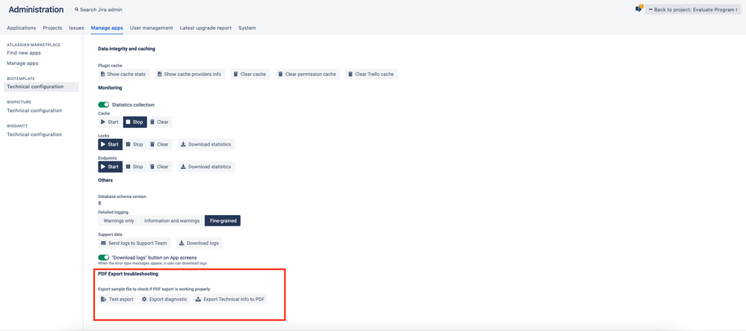Click the Administration heading

(36, 10)
